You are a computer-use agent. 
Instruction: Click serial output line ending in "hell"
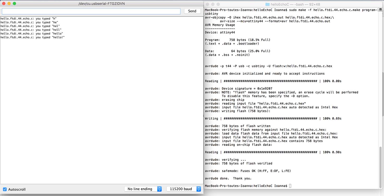coord(31,30)
